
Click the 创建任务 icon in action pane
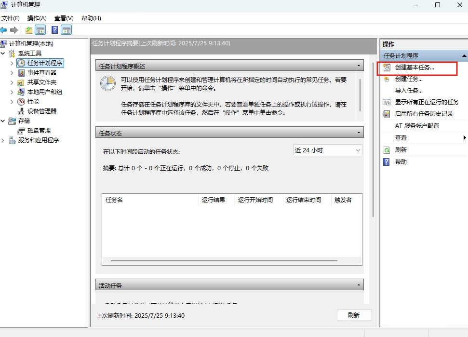[x=387, y=79]
